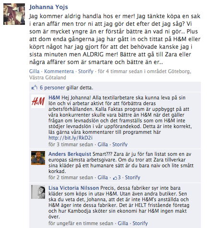Open the bit.ly/RkD2i link

[x=70, y=138]
